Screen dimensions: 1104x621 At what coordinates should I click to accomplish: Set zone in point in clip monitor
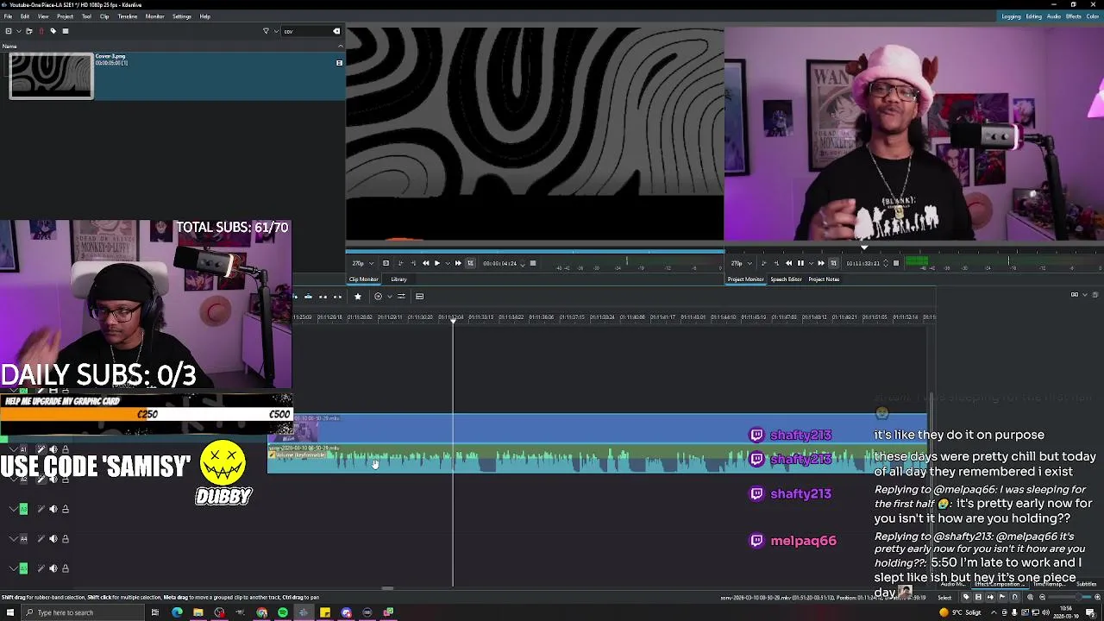pyautogui.click(x=400, y=263)
